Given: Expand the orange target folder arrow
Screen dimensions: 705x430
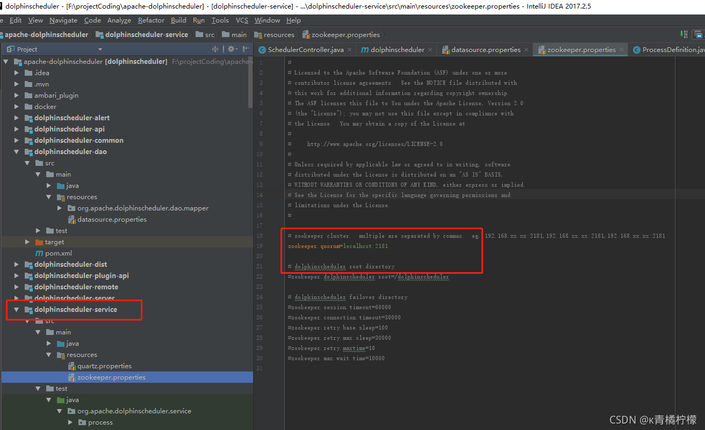Looking at the screenshot, I should (27, 242).
